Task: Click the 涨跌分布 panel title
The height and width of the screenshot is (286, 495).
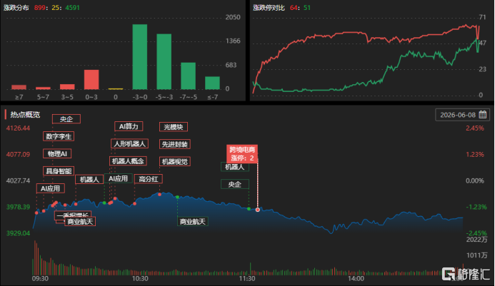Action: (x=16, y=8)
